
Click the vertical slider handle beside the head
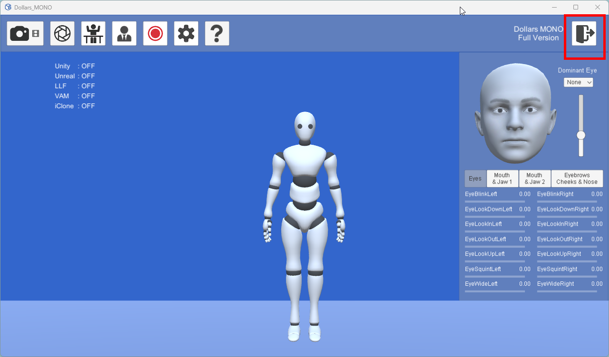tap(580, 135)
